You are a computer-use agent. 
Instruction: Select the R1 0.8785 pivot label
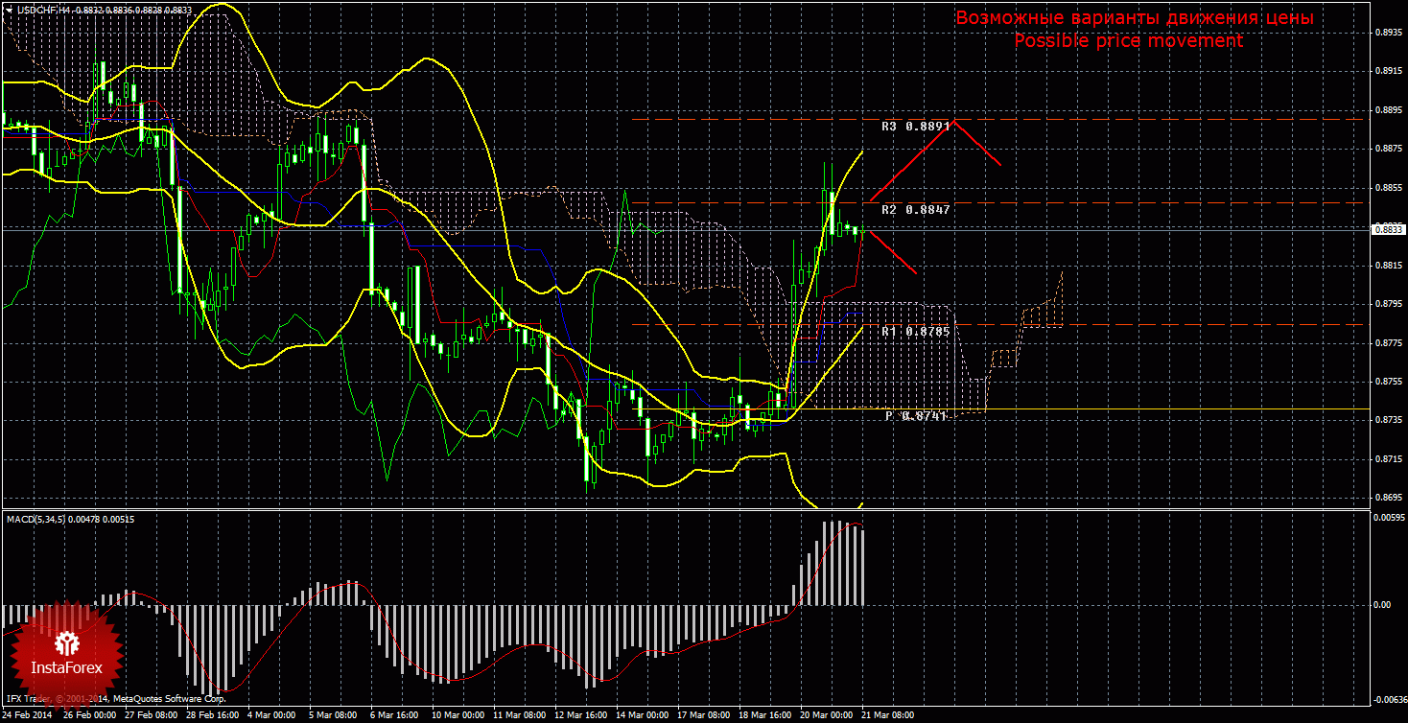916,332
